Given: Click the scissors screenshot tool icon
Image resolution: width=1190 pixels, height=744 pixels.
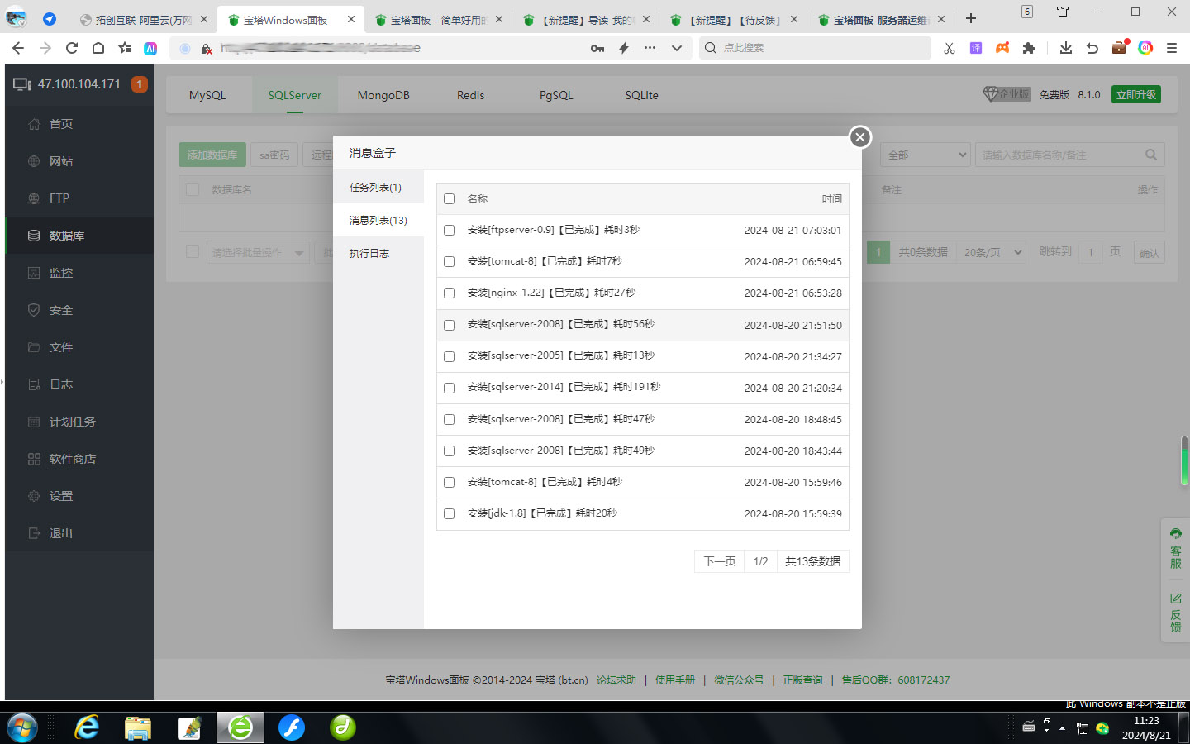Looking at the screenshot, I should pyautogui.click(x=950, y=48).
